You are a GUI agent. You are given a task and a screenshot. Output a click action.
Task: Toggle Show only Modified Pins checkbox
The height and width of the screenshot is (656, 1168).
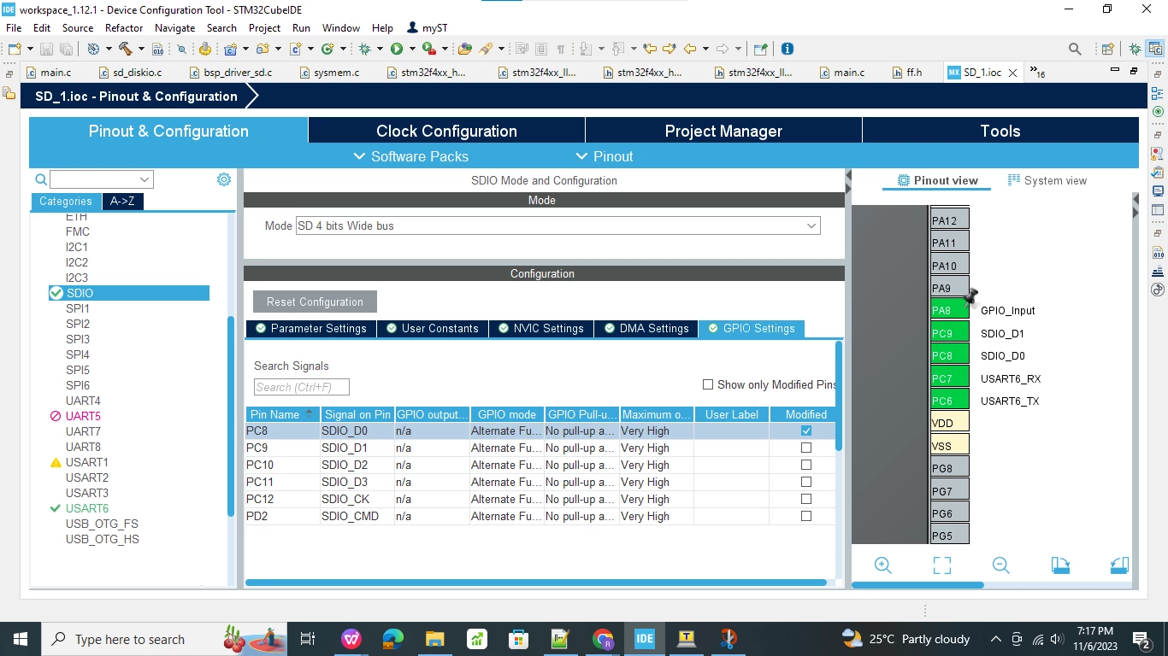(x=708, y=384)
